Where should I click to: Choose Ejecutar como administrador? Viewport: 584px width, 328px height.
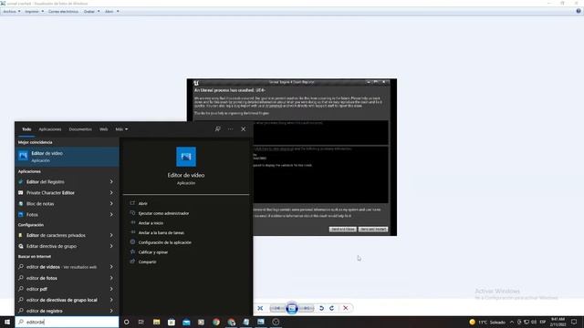[163, 213]
